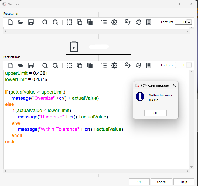Image resolution: width=198 pixels, height=186 pixels.
Task: Open Help from Settings bottom buttons
Action: pyautogui.click(x=184, y=182)
